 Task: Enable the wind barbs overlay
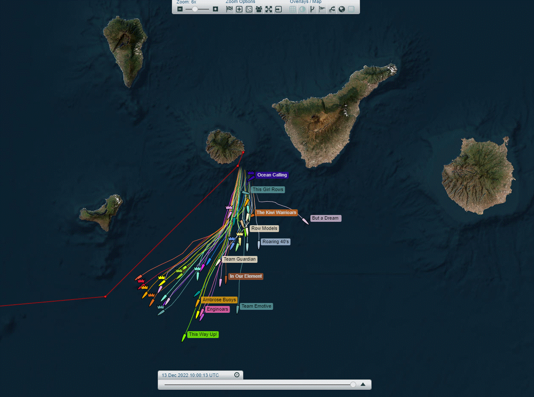click(322, 9)
